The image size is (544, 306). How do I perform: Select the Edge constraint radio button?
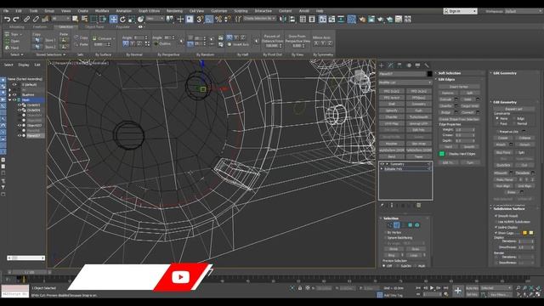(x=513, y=118)
